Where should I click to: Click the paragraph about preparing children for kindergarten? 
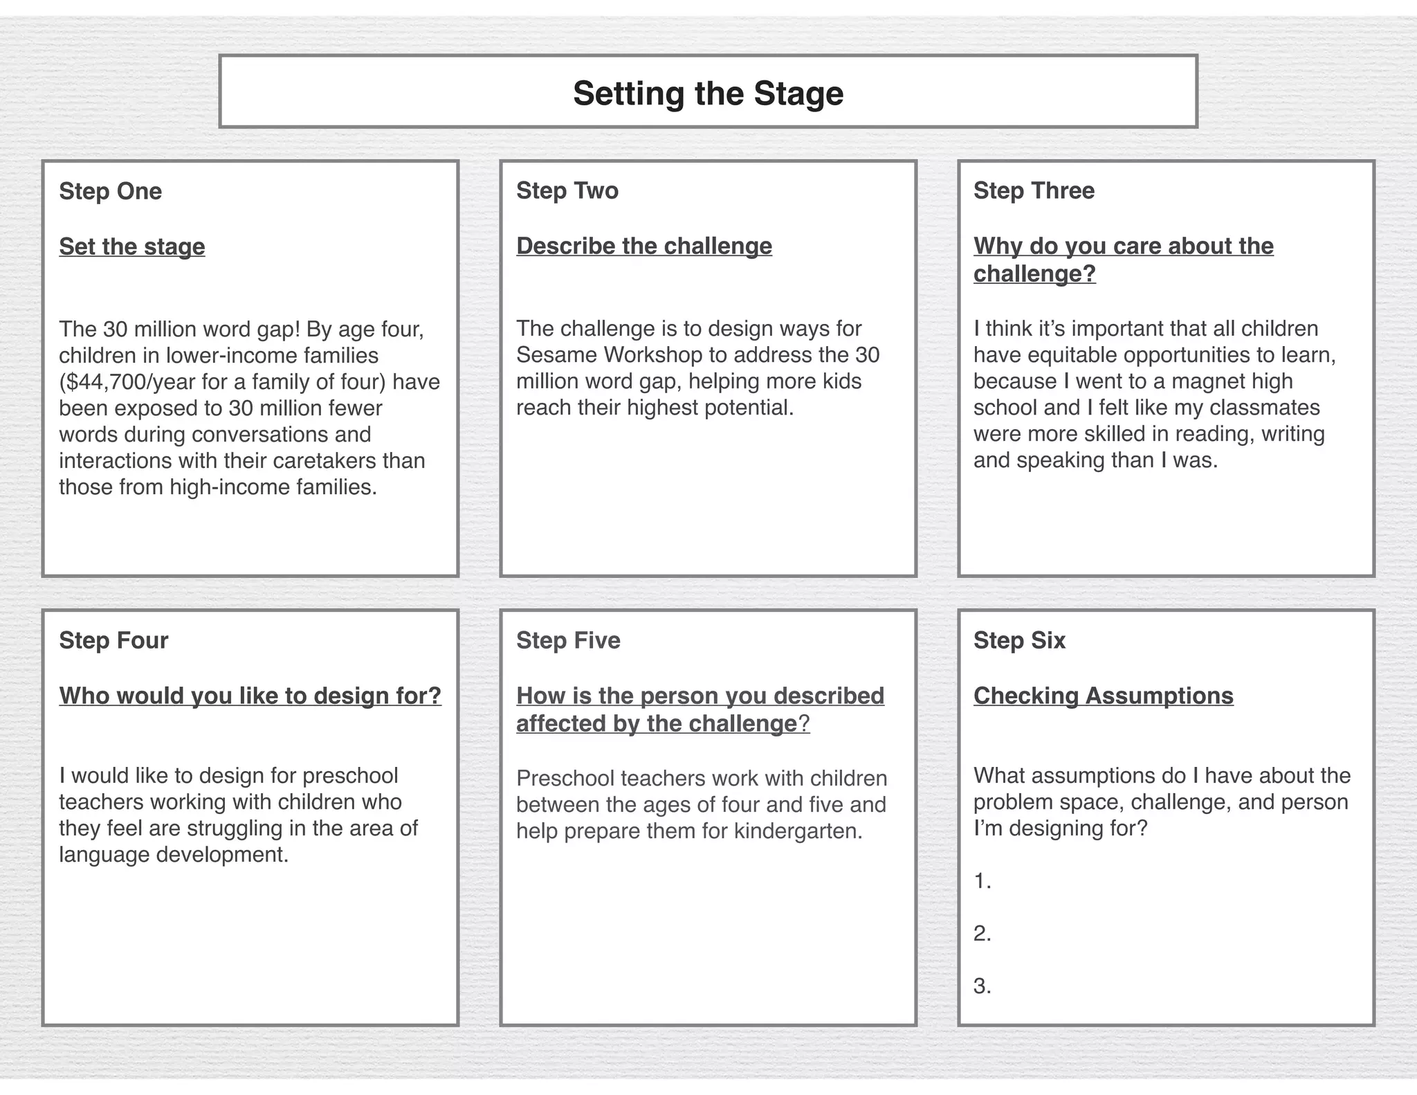pos(702,804)
